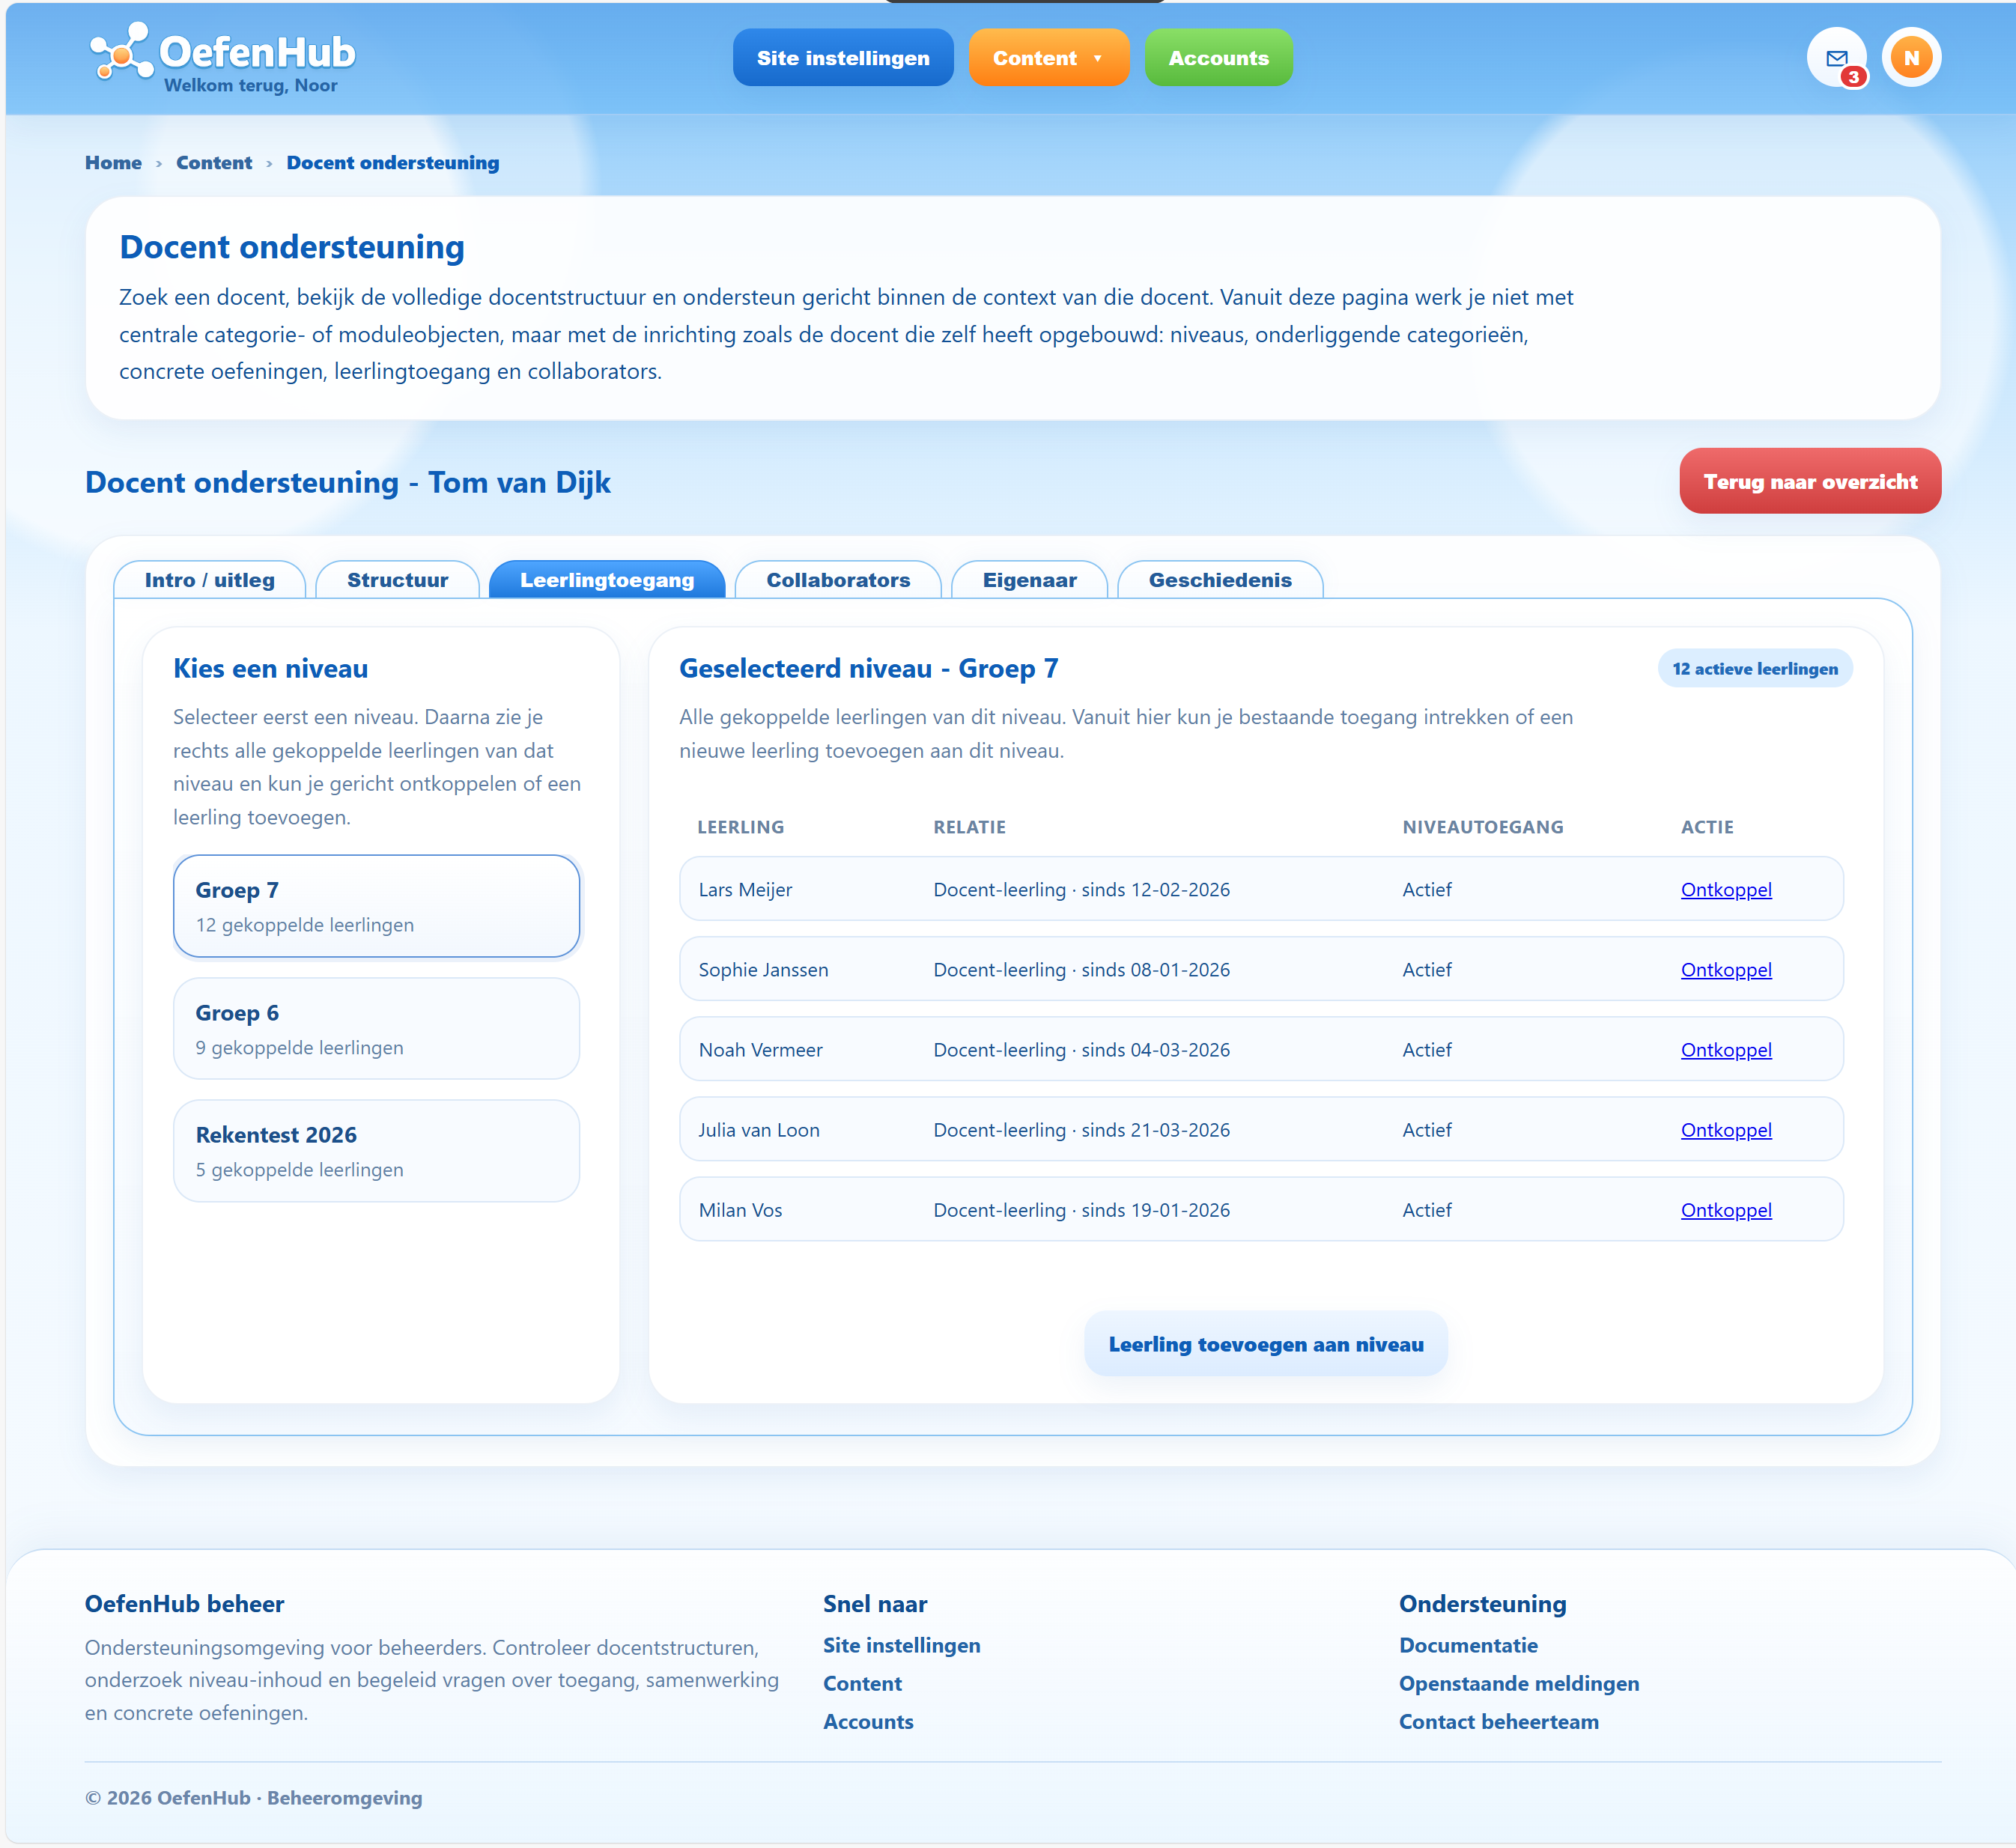The image size is (2016, 1848).
Task: Open footer Accounts link
Action: (868, 1721)
